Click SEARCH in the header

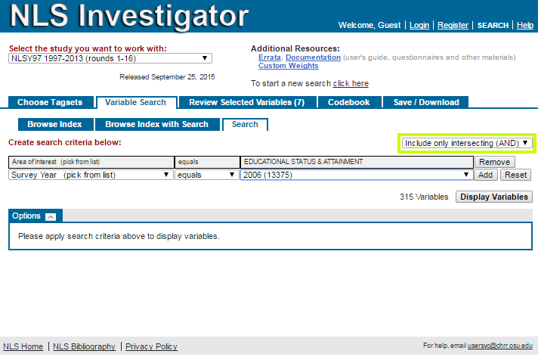493,26
